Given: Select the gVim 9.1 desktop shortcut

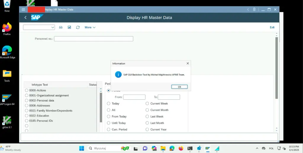Looking at the screenshot, I should [x=7, y=122].
